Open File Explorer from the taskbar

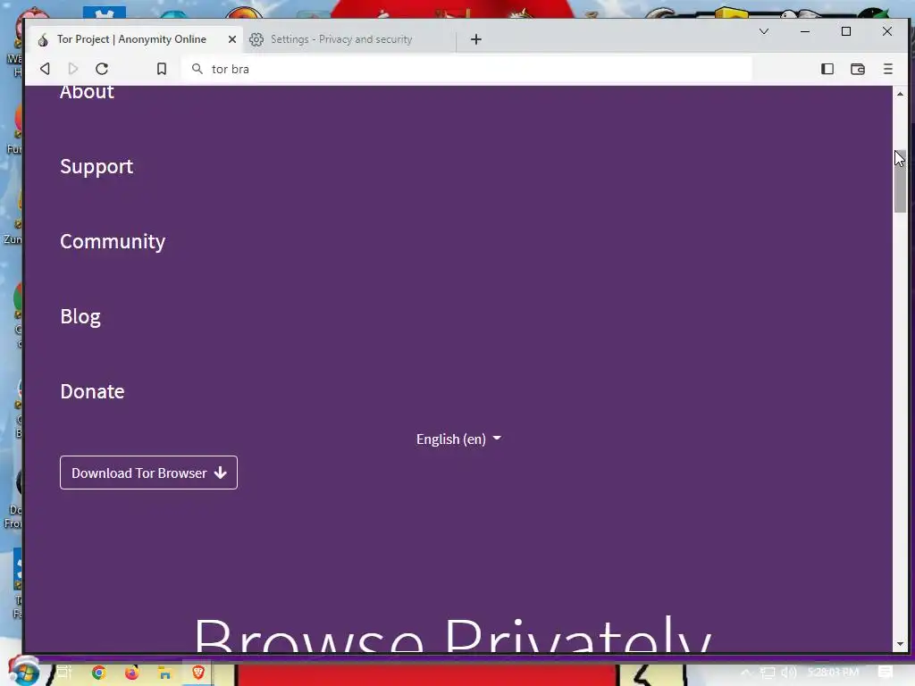point(165,673)
